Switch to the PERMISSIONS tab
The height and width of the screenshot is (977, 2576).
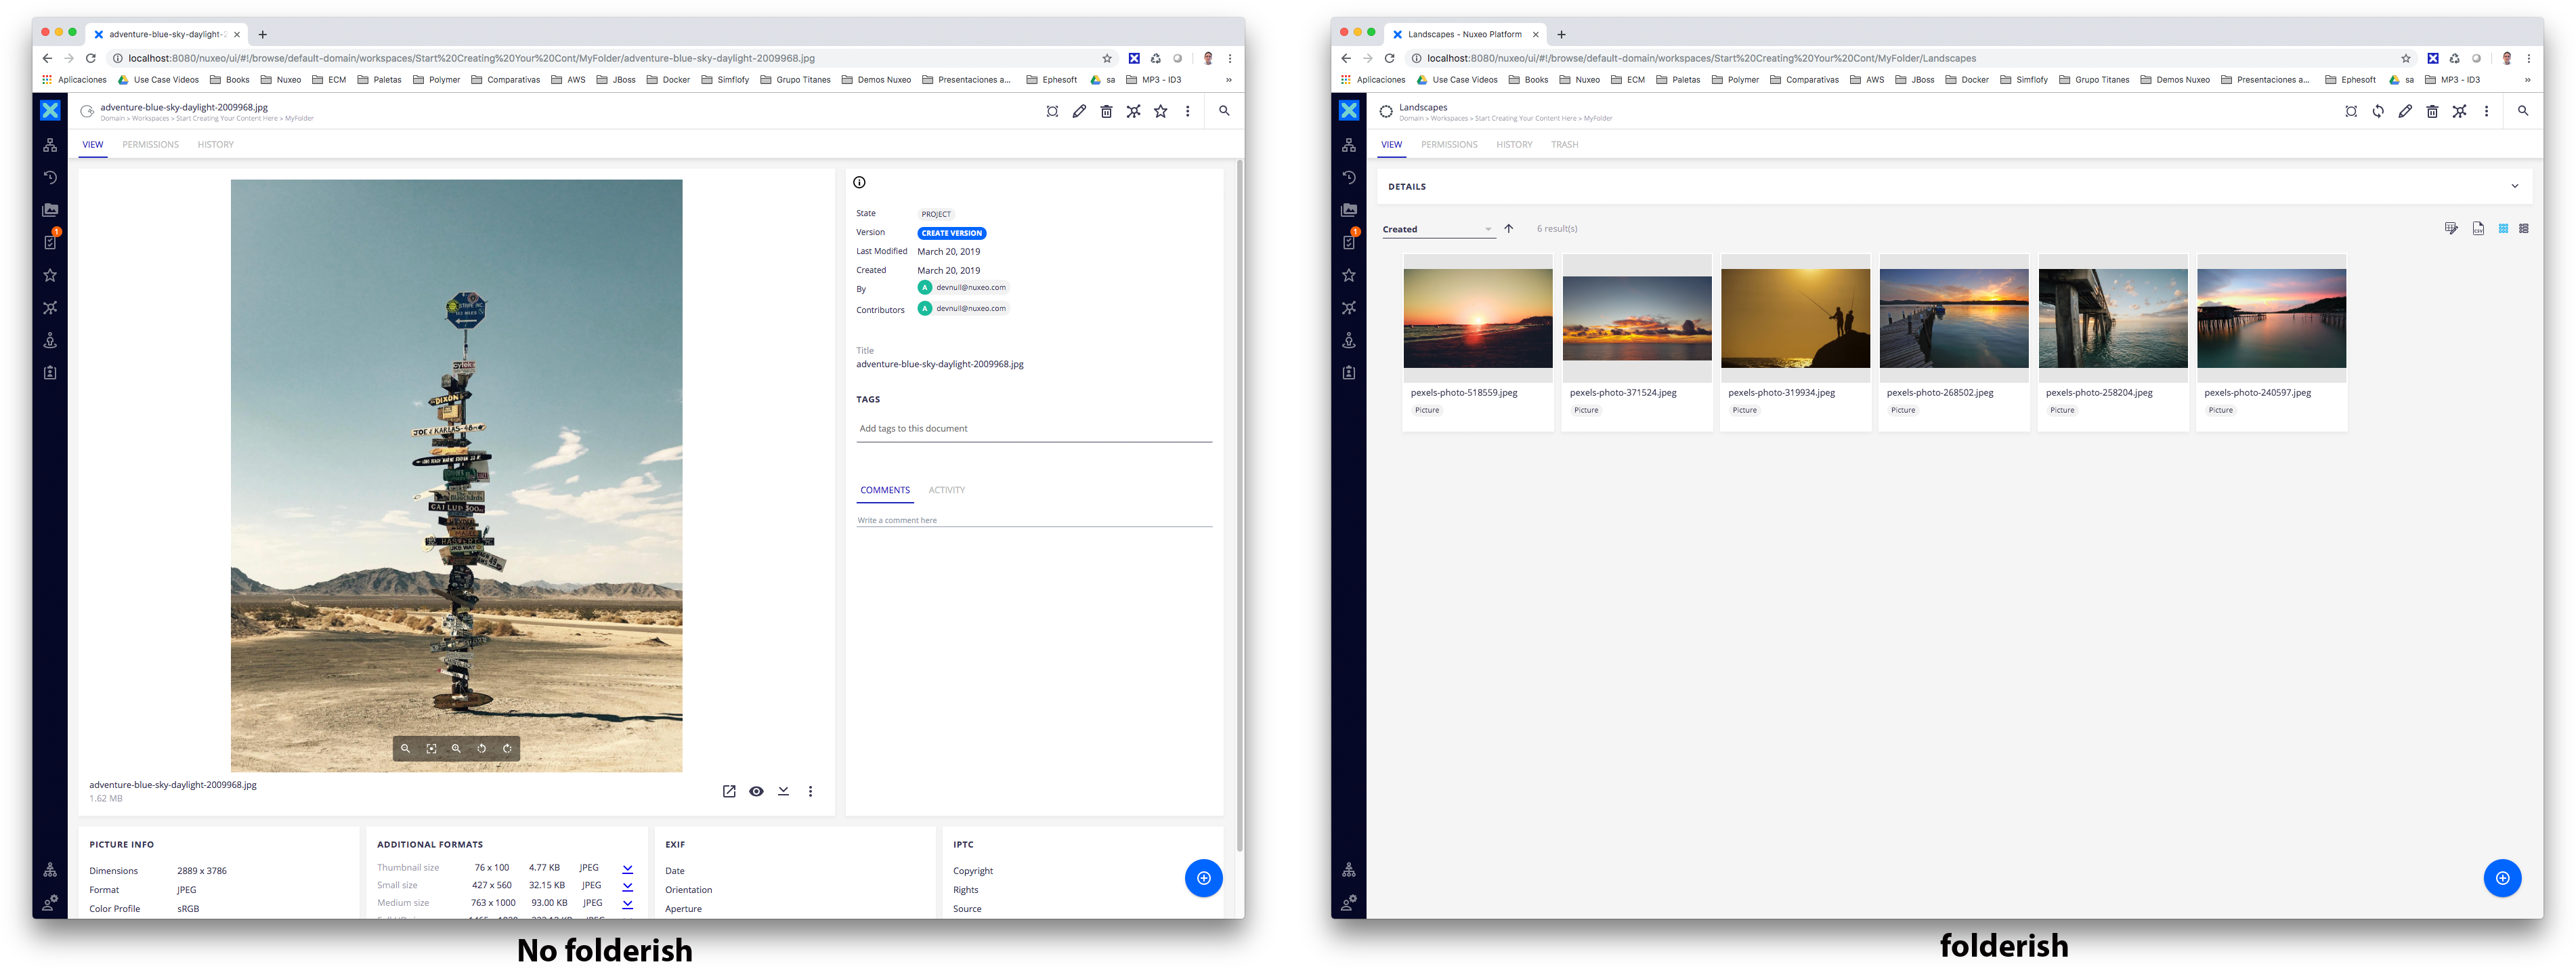point(150,144)
